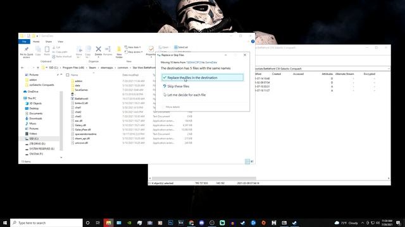Viewport: 405px width, 227px height.
Task: Select 2TB DRIVE (D:) in navigation pane
Action: click(x=37, y=144)
